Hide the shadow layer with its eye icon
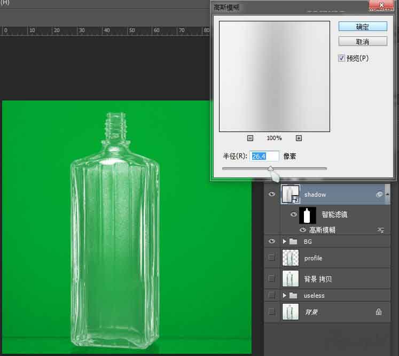 pyautogui.click(x=272, y=195)
